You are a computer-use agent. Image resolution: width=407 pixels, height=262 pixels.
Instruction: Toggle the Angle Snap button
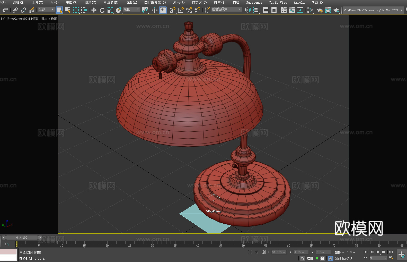(x=181, y=10)
